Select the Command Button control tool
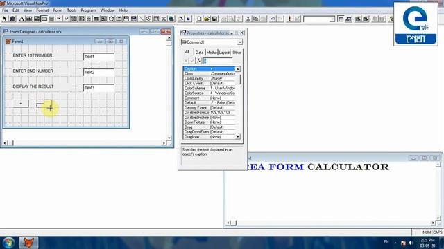The image size is (444, 249). [44, 19]
